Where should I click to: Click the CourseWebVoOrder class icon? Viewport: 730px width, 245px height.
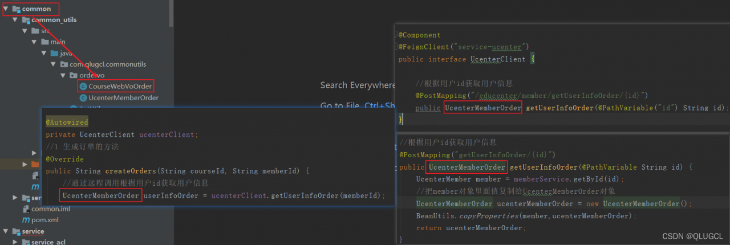(x=83, y=86)
